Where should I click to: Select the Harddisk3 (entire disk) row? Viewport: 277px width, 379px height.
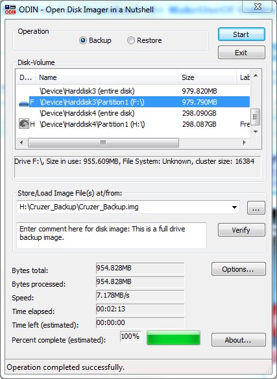click(x=133, y=91)
